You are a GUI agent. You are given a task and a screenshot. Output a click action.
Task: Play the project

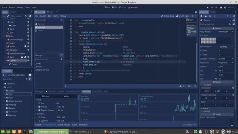[208, 7]
